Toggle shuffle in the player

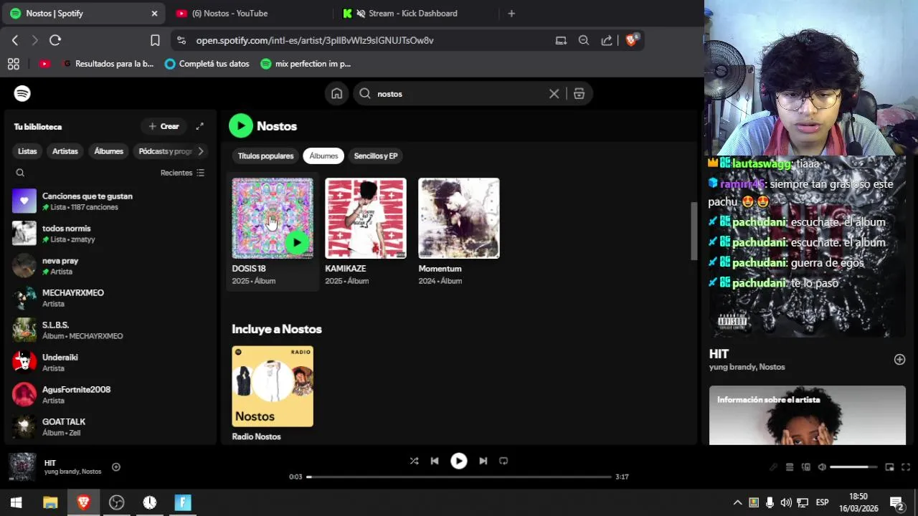[414, 461]
